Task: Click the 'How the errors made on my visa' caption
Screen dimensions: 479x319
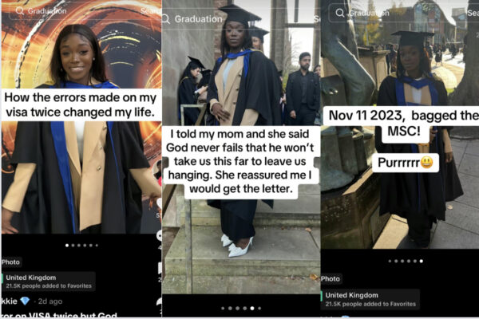Action: pos(81,104)
